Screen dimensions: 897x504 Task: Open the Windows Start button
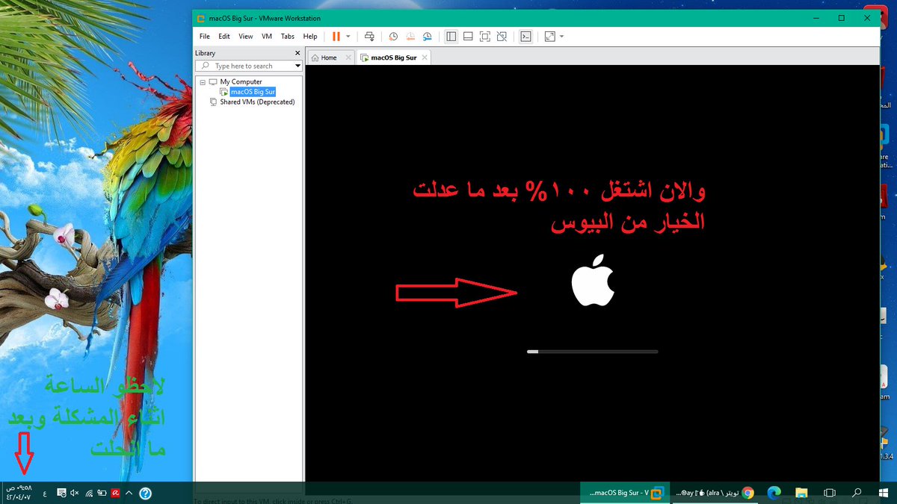[884, 493]
